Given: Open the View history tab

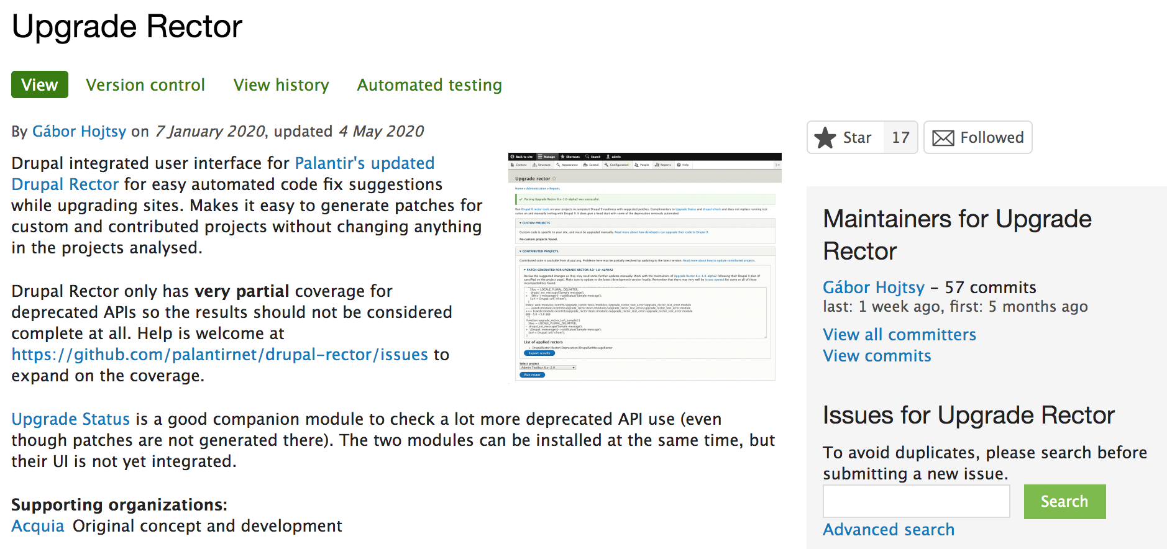Looking at the screenshot, I should click(x=281, y=84).
